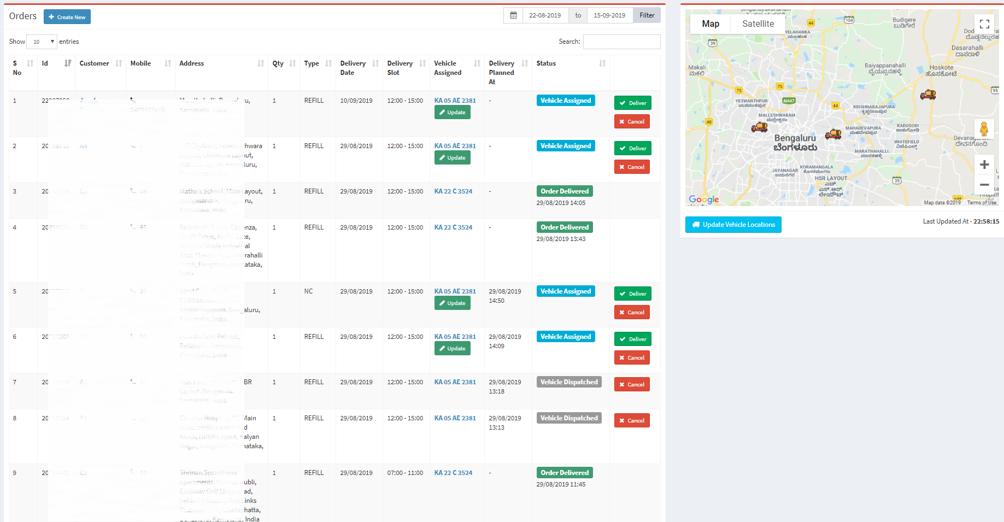The image size is (1004, 522).
Task: Sort by Mobile column arrows
Action: point(168,63)
